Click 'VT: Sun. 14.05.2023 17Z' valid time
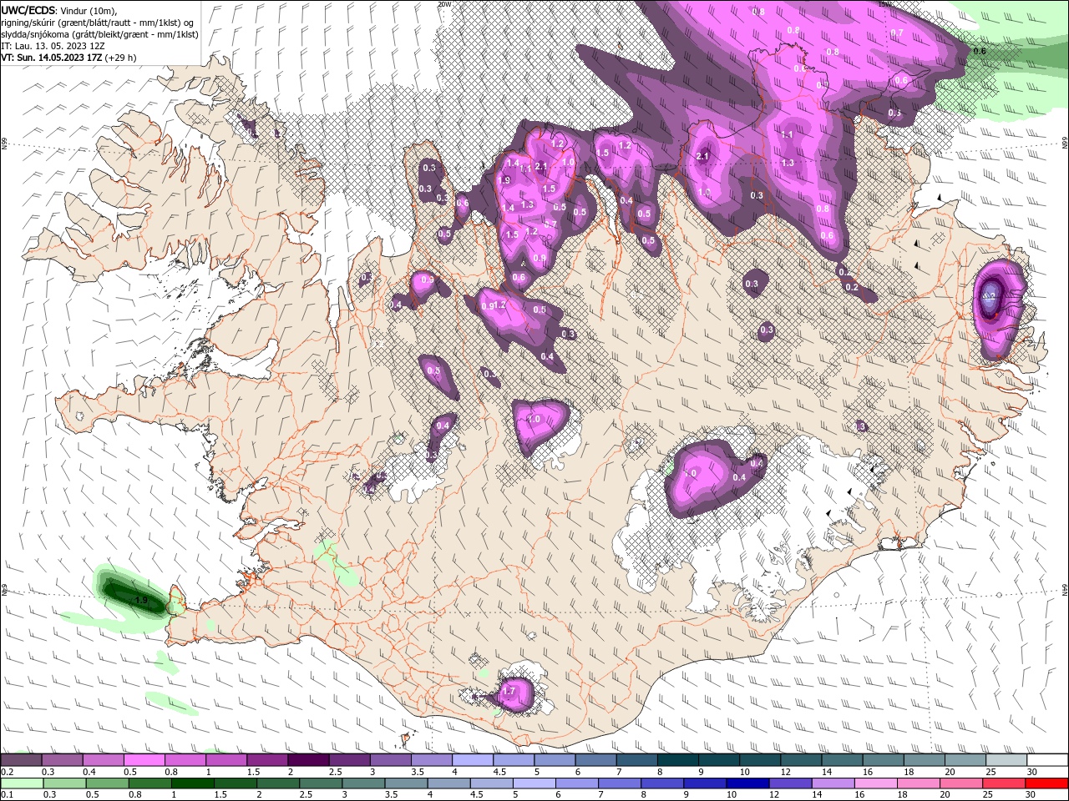 (x=51, y=58)
